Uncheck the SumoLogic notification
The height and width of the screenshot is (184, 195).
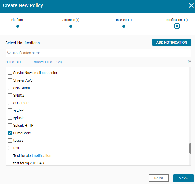pyautogui.click(x=10, y=133)
